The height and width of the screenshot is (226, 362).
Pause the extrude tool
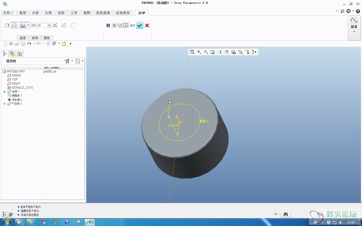(108, 25)
